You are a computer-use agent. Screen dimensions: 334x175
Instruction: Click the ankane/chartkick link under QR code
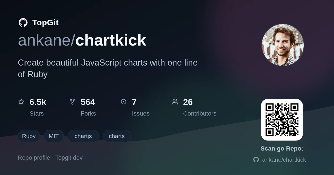[x=284, y=160]
